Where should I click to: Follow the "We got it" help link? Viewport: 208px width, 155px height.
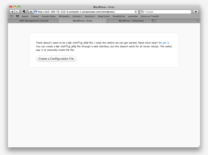coord(164,43)
